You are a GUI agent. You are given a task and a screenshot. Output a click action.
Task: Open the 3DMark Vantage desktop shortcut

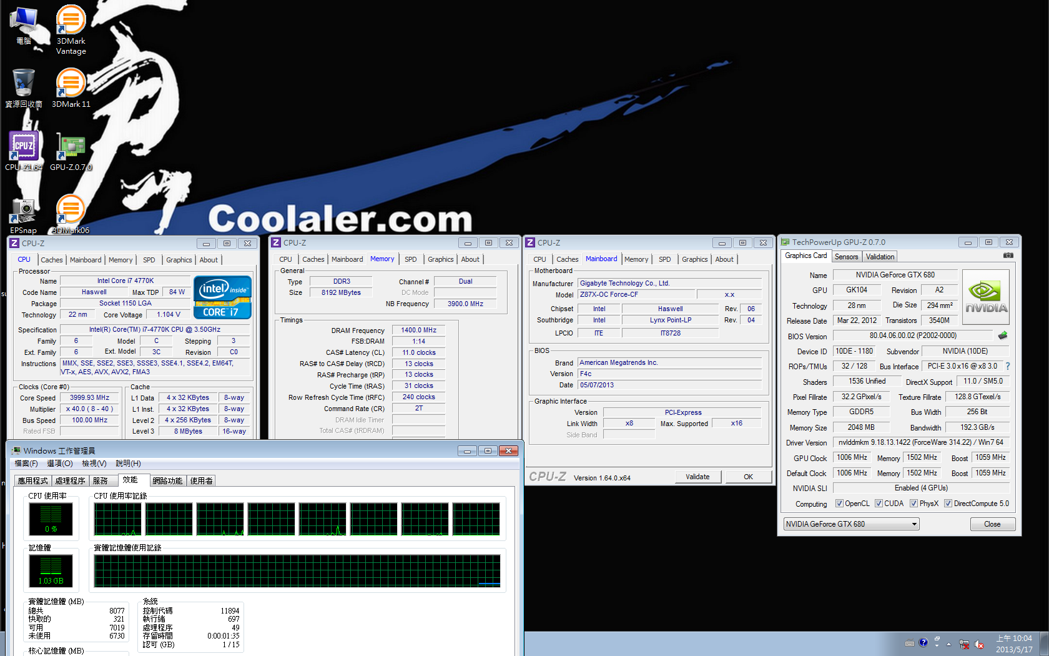(71, 30)
